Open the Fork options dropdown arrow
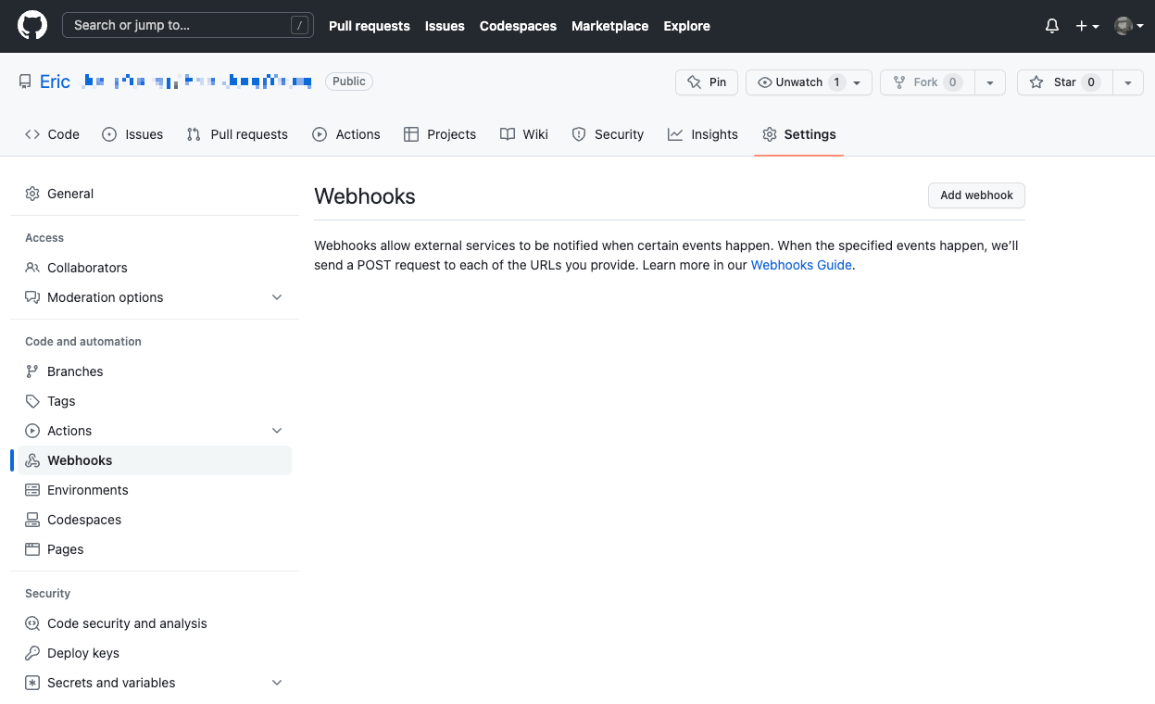 coord(990,82)
